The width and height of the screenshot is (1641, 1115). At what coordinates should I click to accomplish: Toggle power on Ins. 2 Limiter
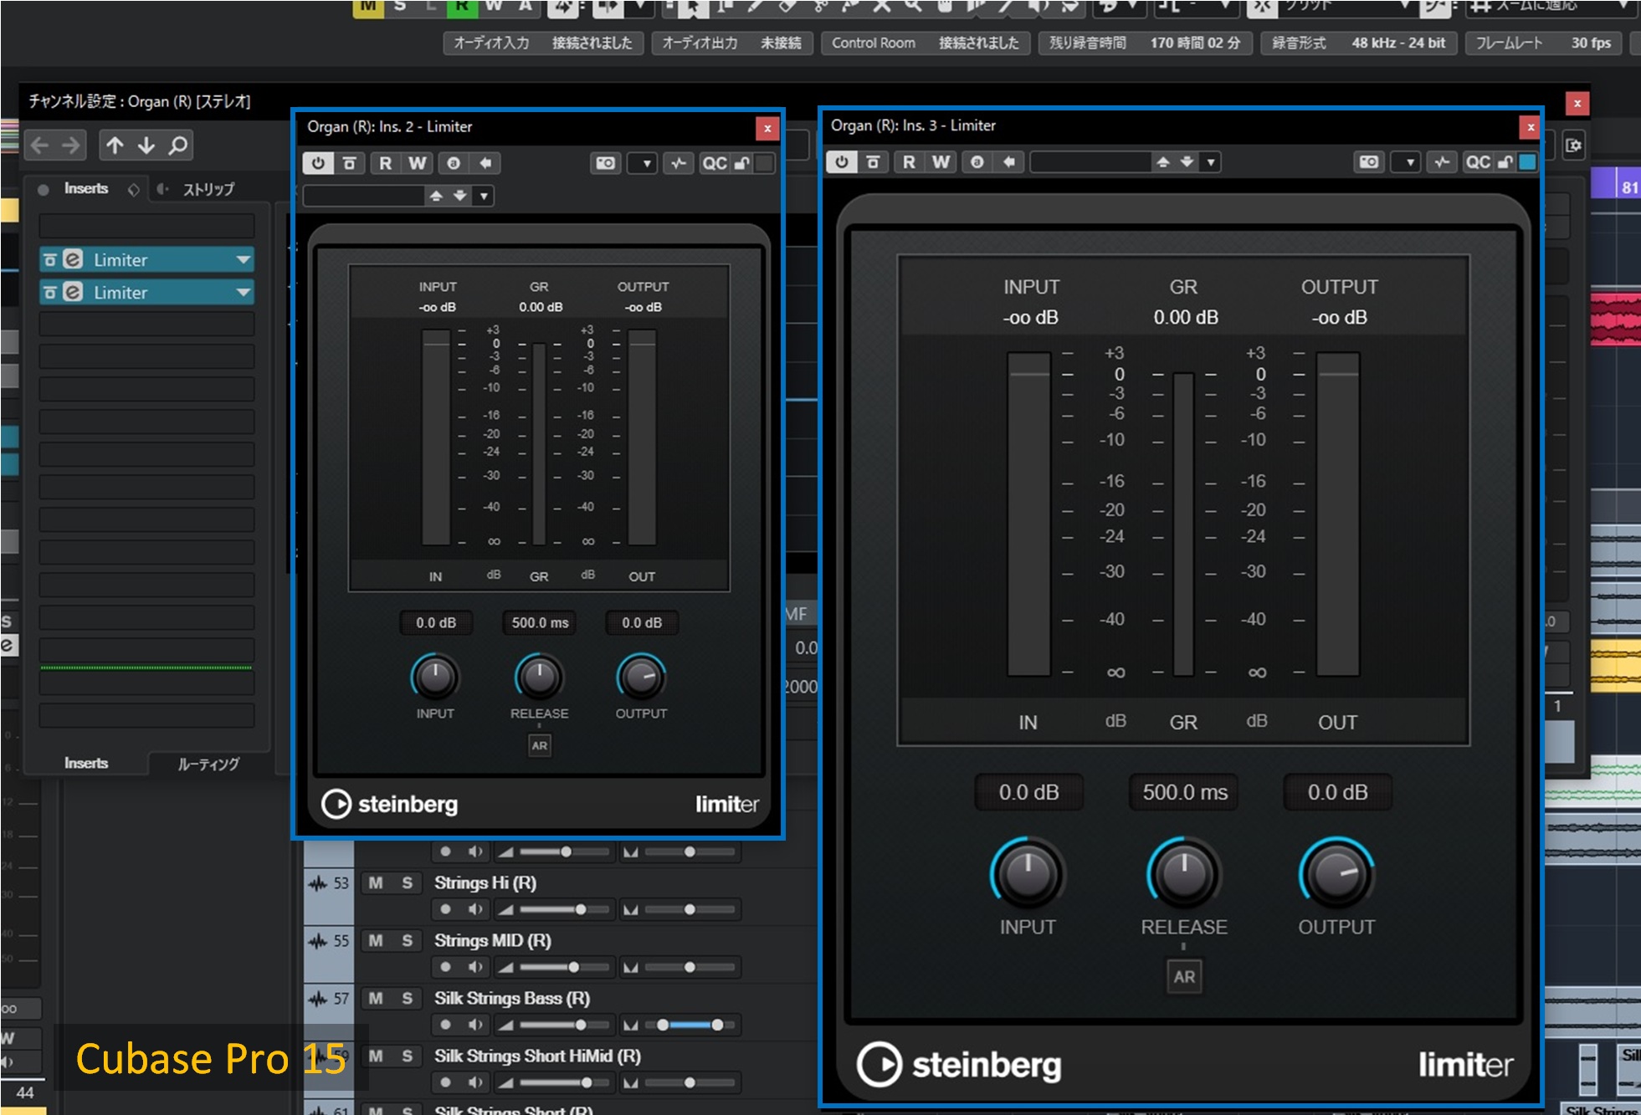318,163
